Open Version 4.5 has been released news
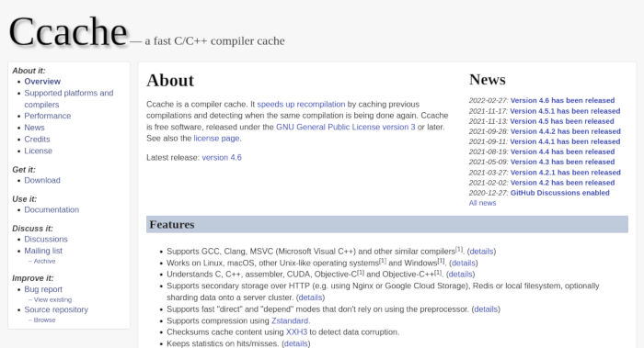Image resolution: width=644 pixels, height=348 pixels. (562, 121)
